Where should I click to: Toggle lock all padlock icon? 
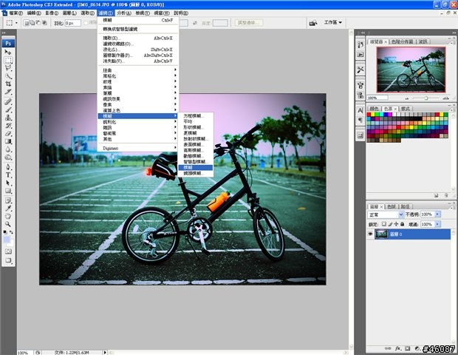pyautogui.click(x=402, y=224)
